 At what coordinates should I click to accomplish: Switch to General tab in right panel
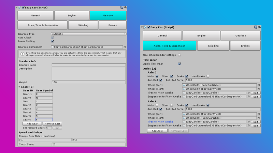[162, 36]
